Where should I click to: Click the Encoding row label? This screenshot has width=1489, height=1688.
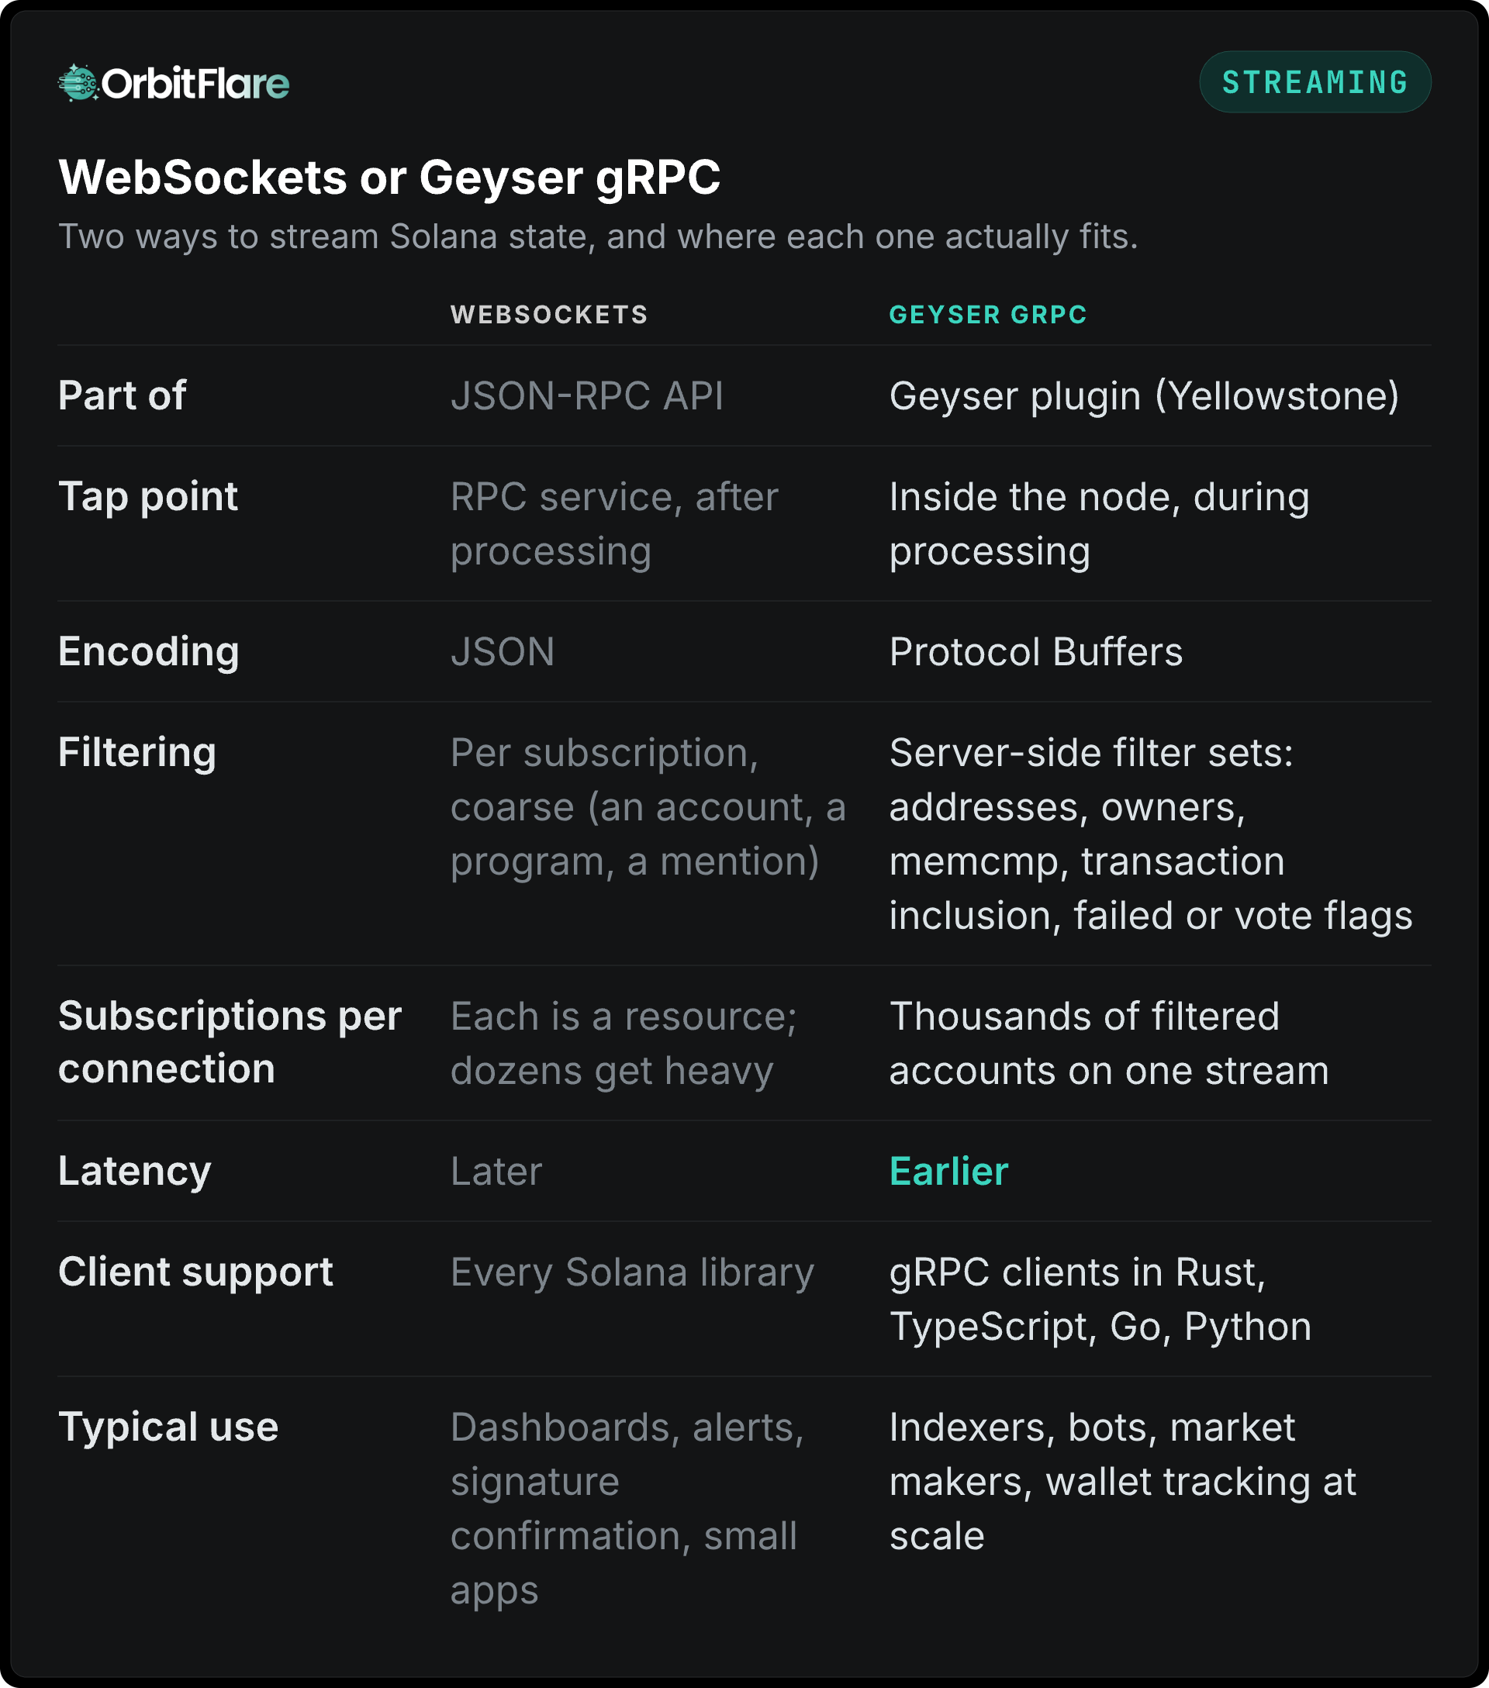[149, 651]
